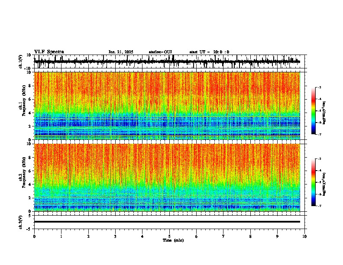Click ch.1 frequency axis tick "8"

(x=30, y=86)
